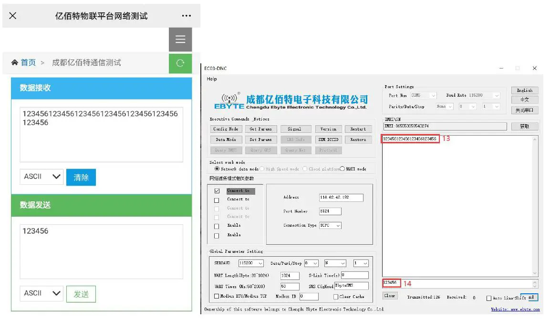Open the Port Num COM5 dropdown
Viewport: 550px width, 319px height.
pos(424,95)
